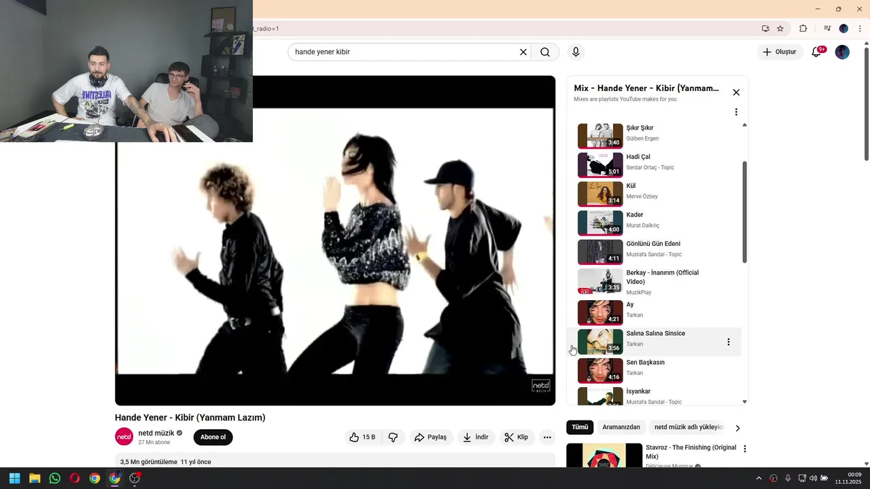The height and width of the screenshot is (489, 870).
Task: Click the install app icon in address bar
Action: 765,29
